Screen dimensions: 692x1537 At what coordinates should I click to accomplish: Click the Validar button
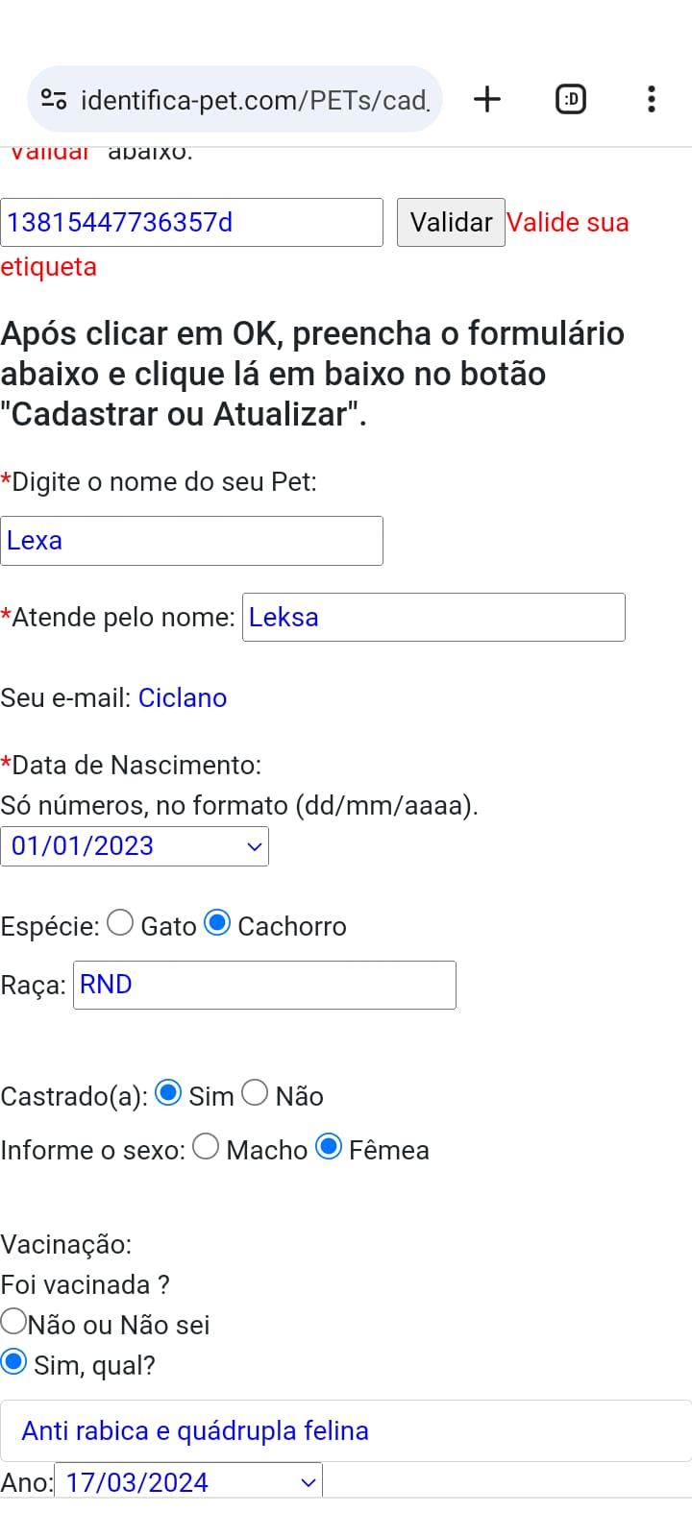pyautogui.click(x=451, y=222)
